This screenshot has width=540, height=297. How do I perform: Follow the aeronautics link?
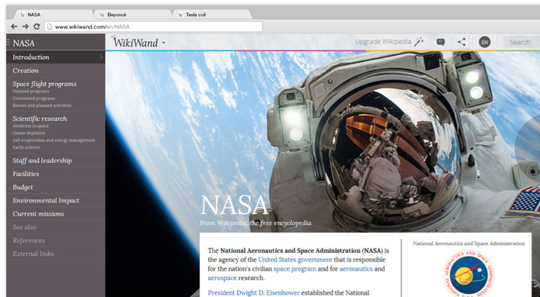356,269
